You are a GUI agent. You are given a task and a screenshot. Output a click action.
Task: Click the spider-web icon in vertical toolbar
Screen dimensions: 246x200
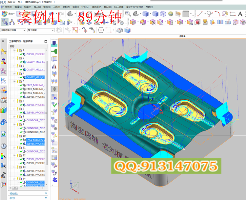point(54,89)
